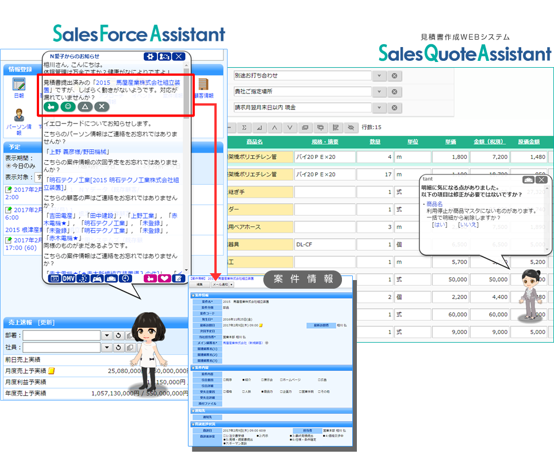Open link 上野 義彦様/野田機械
This screenshot has height=458, width=554.
[x=78, y=152]
